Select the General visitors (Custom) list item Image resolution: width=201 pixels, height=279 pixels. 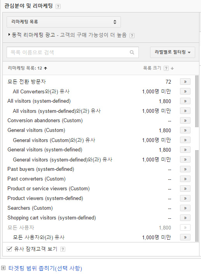pos(36,130)
